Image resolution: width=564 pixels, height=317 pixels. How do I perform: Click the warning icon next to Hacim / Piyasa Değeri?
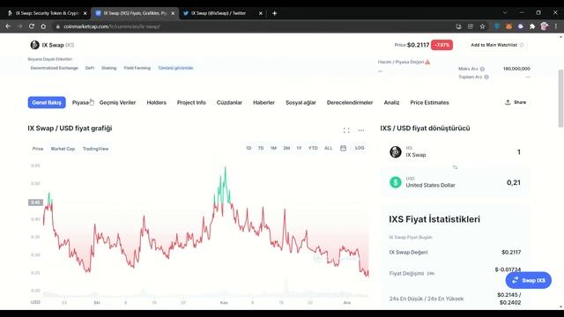(x=427, y=62)
